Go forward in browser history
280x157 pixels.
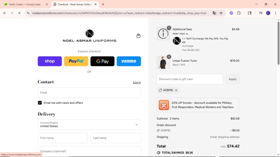point(12,13)
